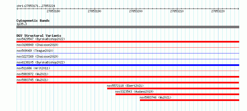Select the red bar under nsv5983972

128,77
